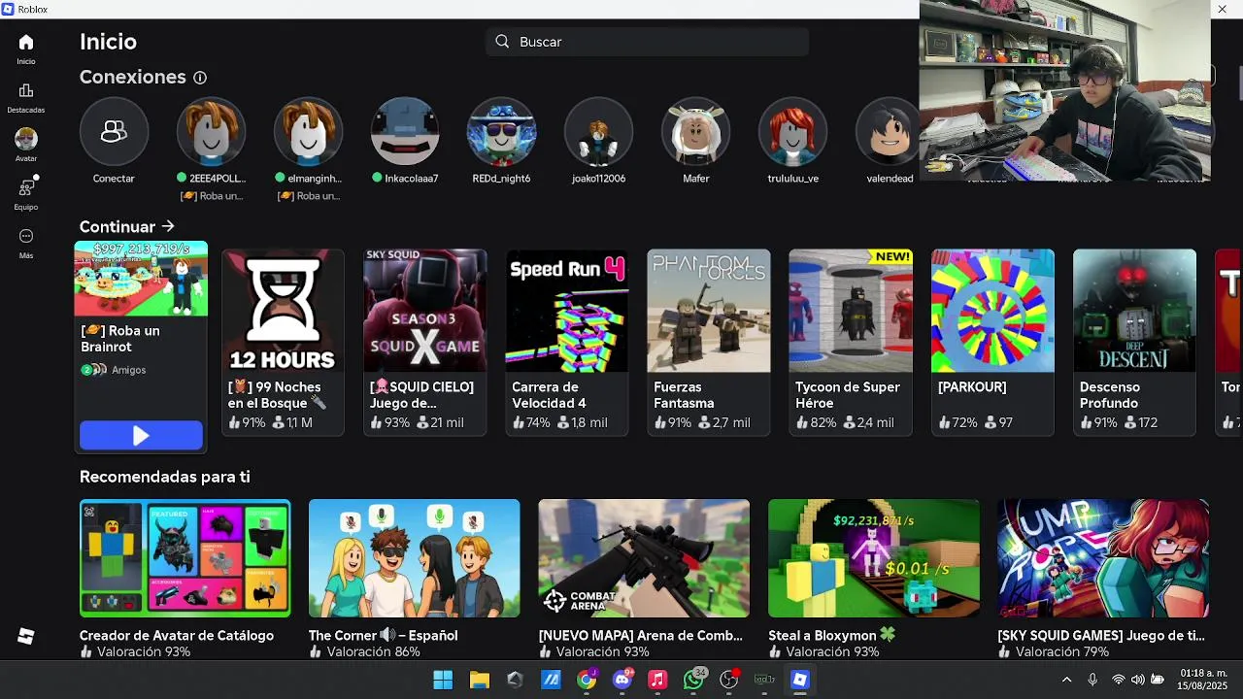This screenshot has width=1243, height=699.
Task: Open trululuu_ve friend avatar
Action: click(x=793, y=131)
